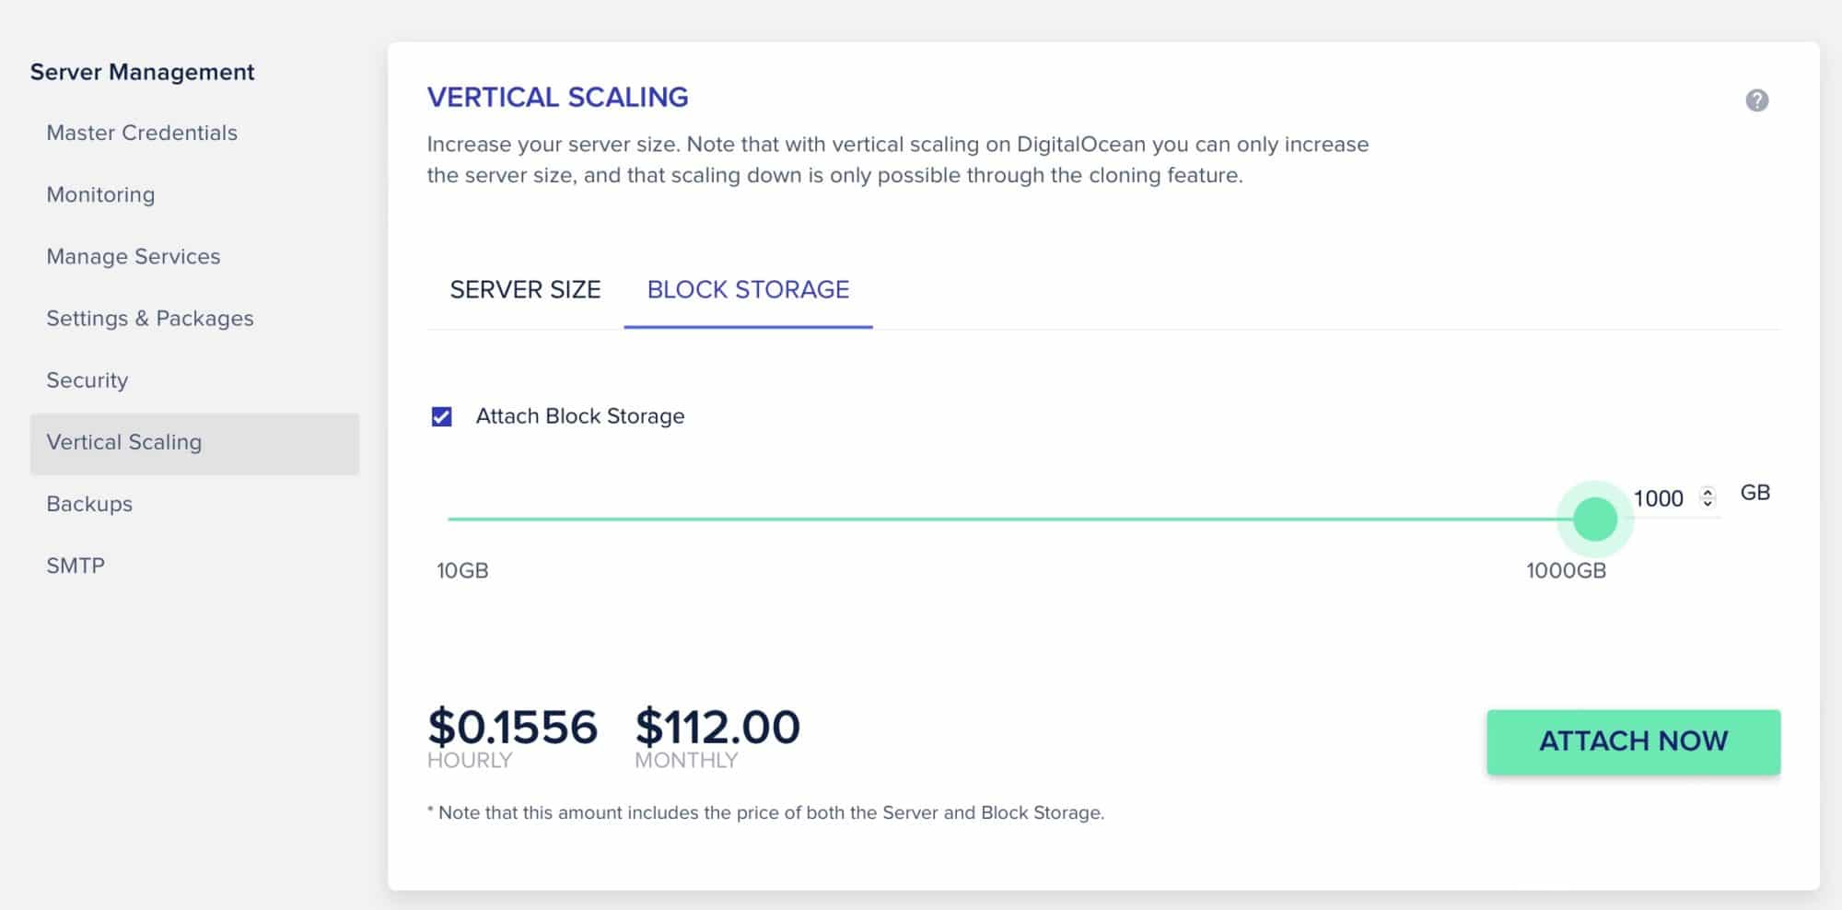Viewport: 1842px width, 910px height.
Task: Uncheck Attach Block Storage checkbox
Action: [442, 416]
